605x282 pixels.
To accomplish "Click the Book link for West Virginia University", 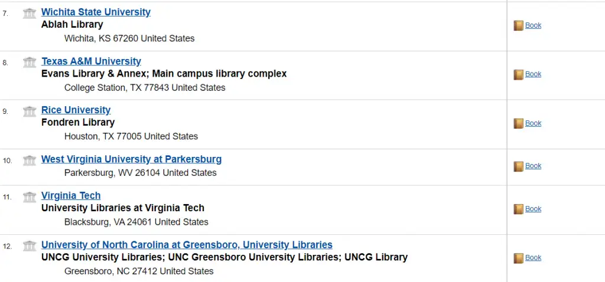I will pos(533,166).
